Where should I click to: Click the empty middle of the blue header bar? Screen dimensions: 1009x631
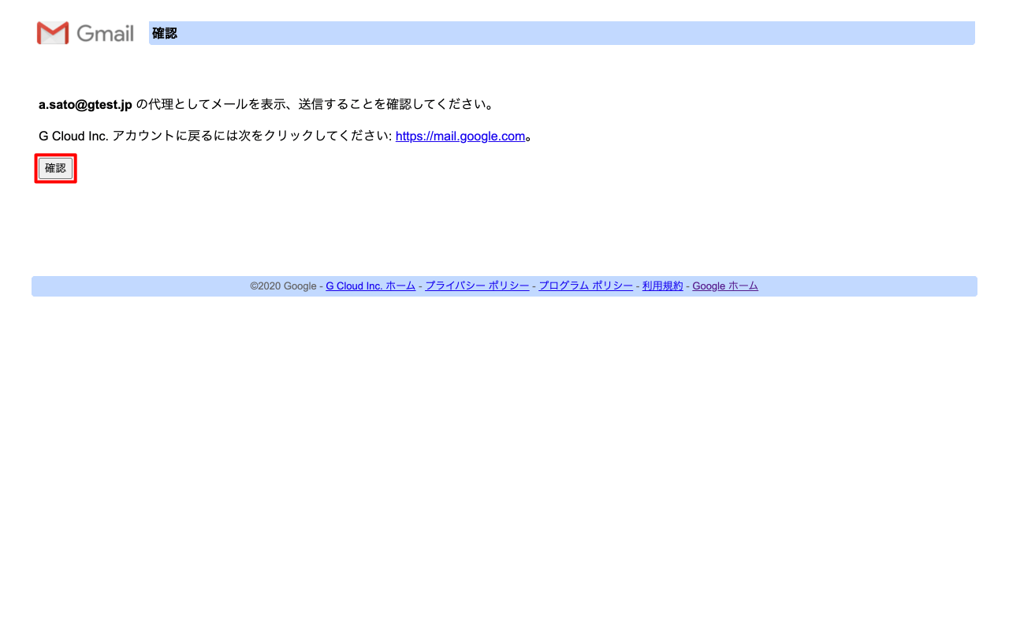552,33
